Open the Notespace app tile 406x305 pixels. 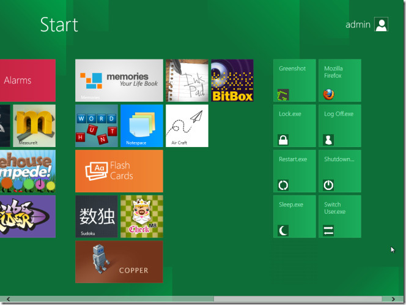pos(141,126)
